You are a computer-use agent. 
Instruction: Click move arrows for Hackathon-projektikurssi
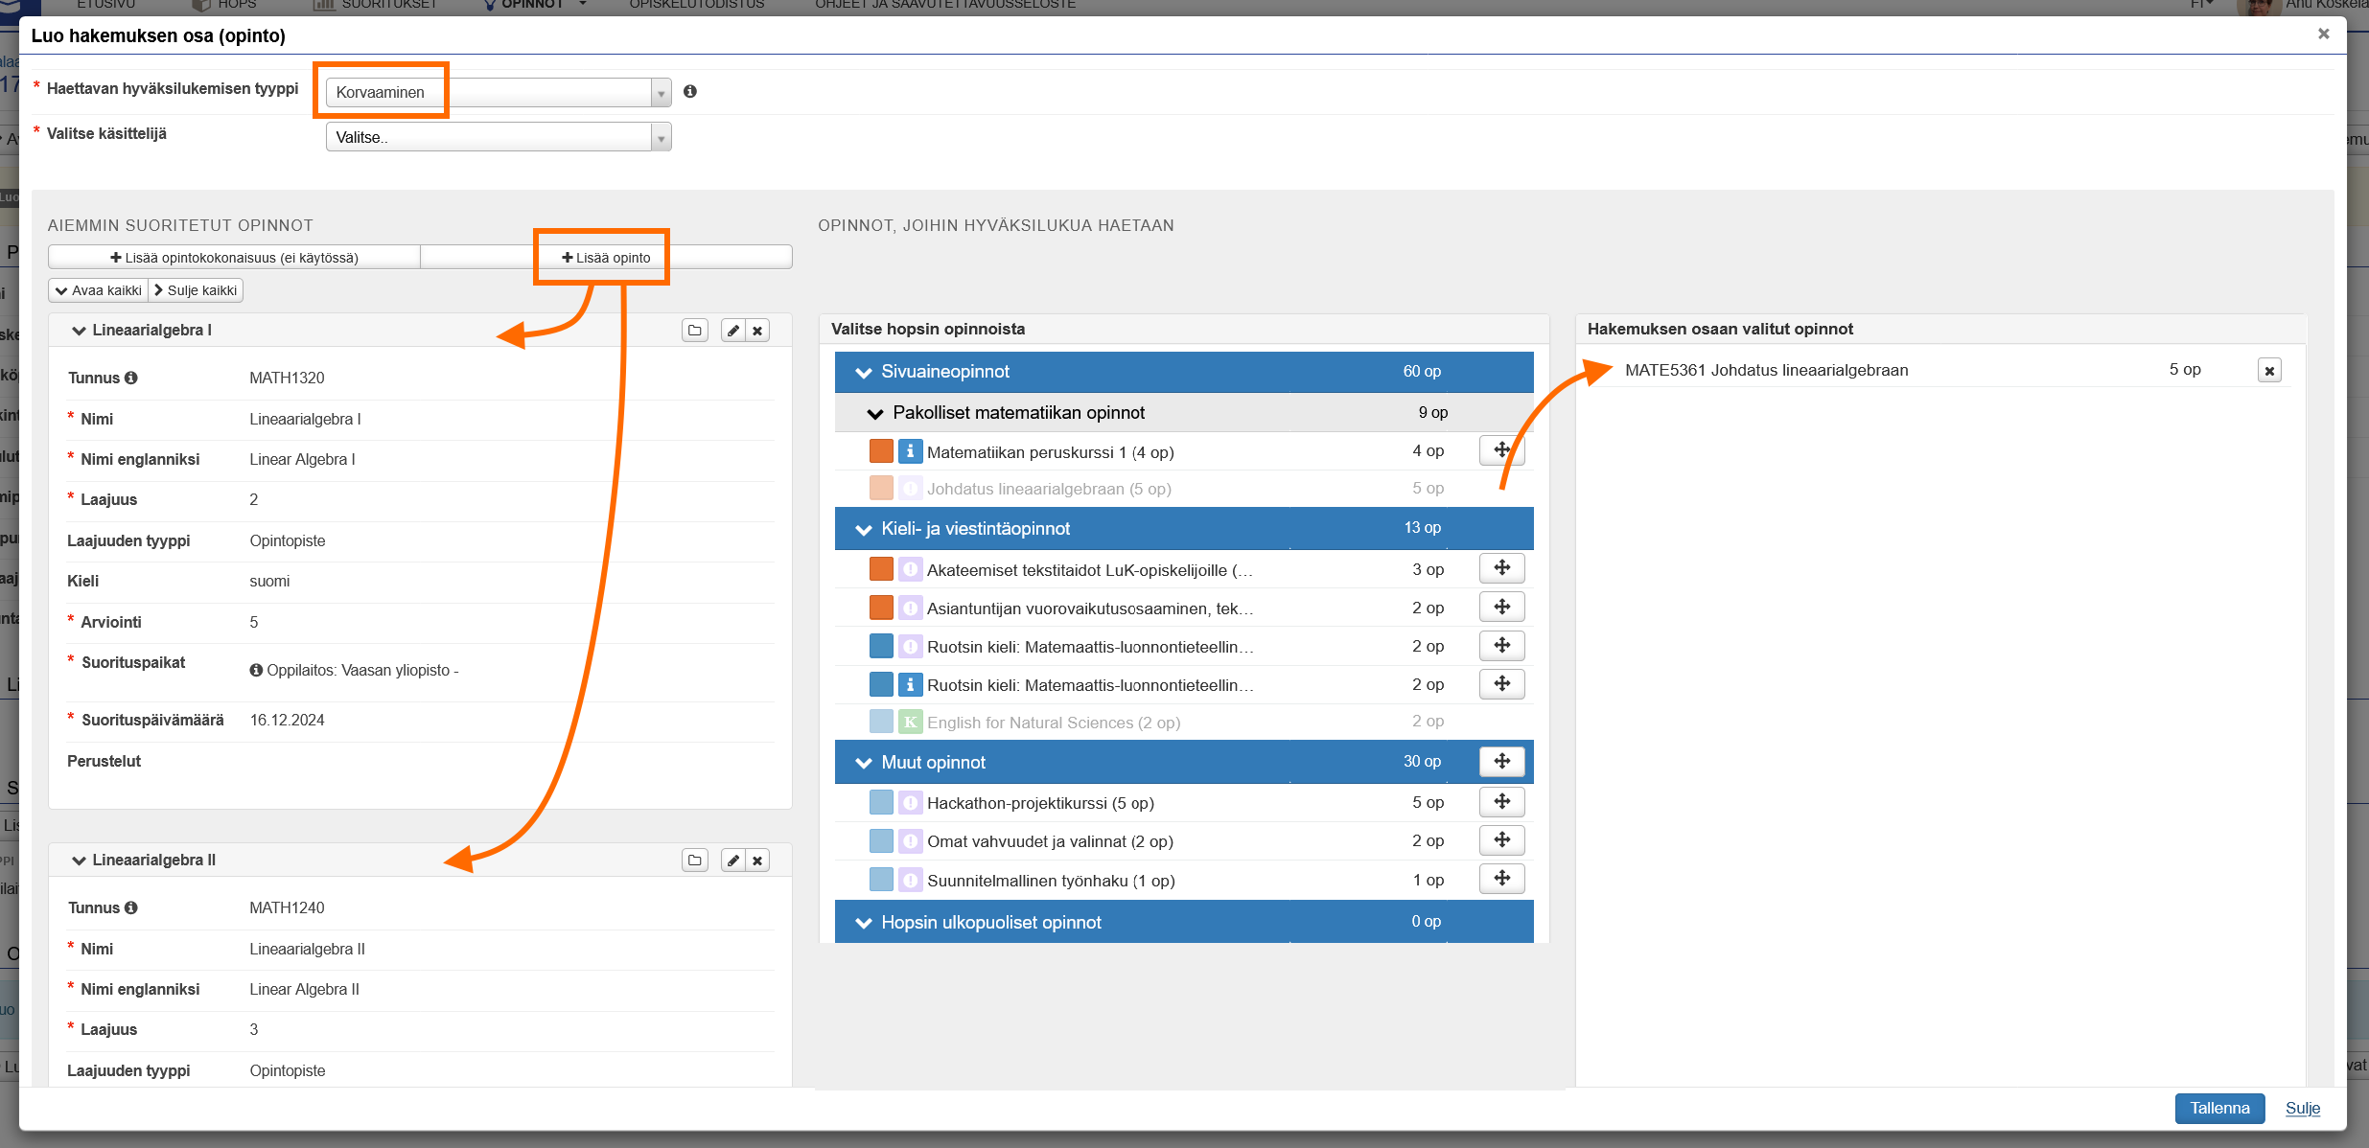(x=1501, y=802)
